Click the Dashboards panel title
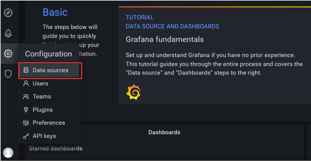Image resolution: width=311 pixels, height=162 pixels. point(164,132)
